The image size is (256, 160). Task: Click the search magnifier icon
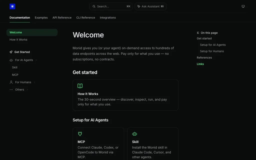(94, 6)
